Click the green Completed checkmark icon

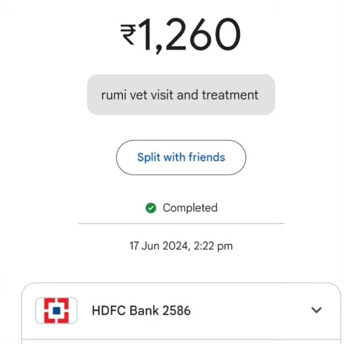point(151,208)
